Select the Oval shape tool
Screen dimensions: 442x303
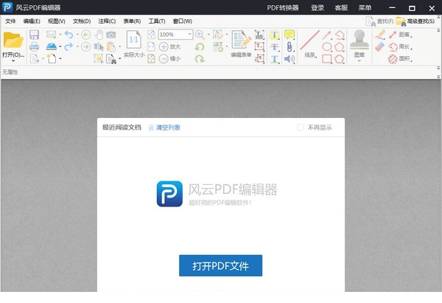326,46
